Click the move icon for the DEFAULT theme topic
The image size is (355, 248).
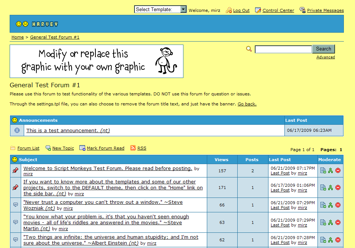click(x=323, y=187)
